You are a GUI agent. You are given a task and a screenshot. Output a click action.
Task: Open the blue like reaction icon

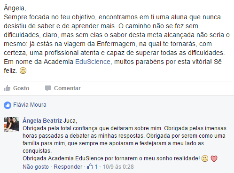point(8,105)
